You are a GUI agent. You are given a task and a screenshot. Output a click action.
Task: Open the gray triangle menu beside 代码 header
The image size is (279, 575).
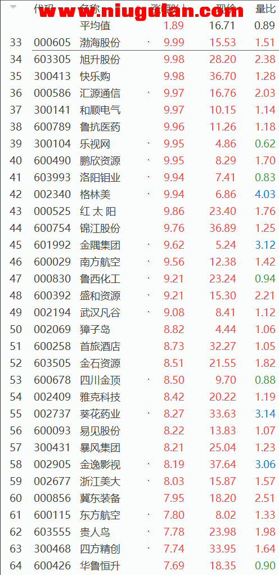pyautogui.click(x=13, y=7)
